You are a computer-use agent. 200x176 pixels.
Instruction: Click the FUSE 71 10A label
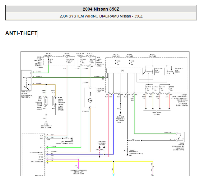pos(119,63)
